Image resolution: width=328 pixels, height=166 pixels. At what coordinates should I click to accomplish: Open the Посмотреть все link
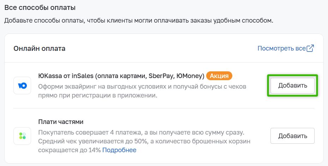(x=281, y=48)
